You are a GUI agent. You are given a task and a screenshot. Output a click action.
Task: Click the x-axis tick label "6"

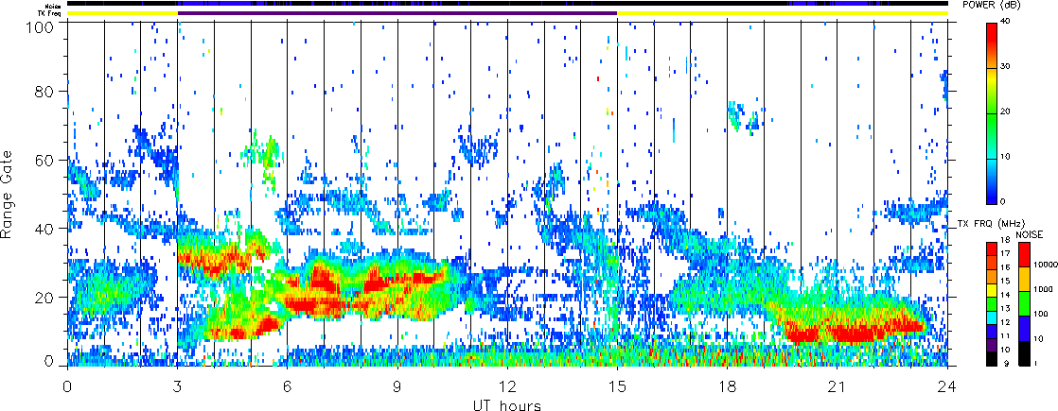(288, 387)
